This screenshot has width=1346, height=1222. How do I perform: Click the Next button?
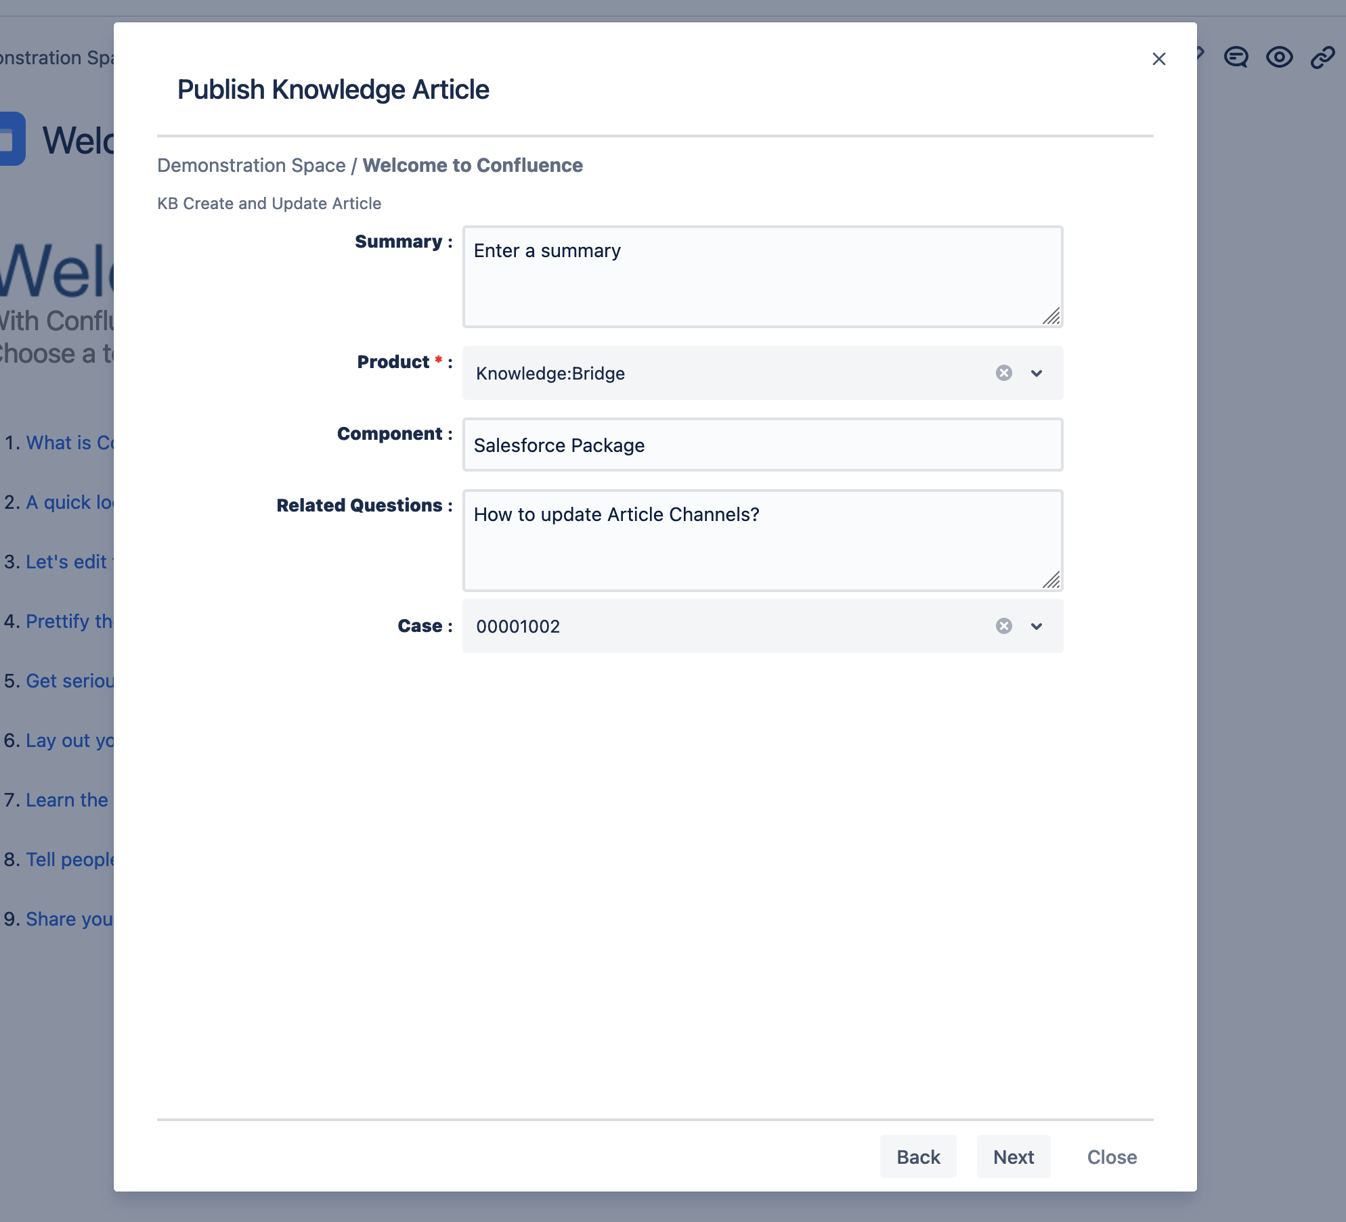click(x=1013, y=1156)
